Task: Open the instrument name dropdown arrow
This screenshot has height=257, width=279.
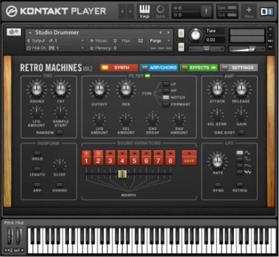Action: [x=30, y=33]
